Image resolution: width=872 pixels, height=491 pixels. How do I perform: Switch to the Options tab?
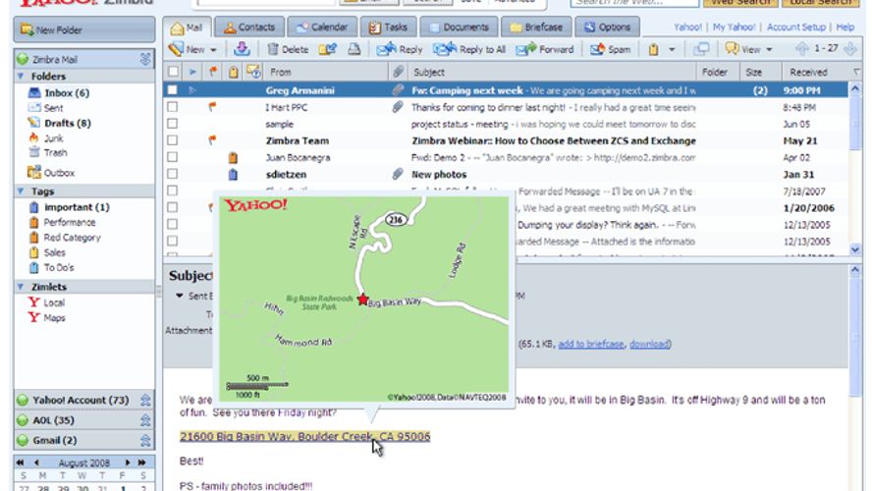click(607, 27)
